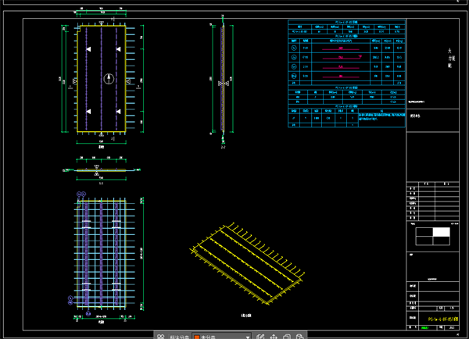Viewport: 469px width, 339px height.
Task: Click the copy icon in bottom toolbar
Action: pyautogui.click(x=287, y=337)
